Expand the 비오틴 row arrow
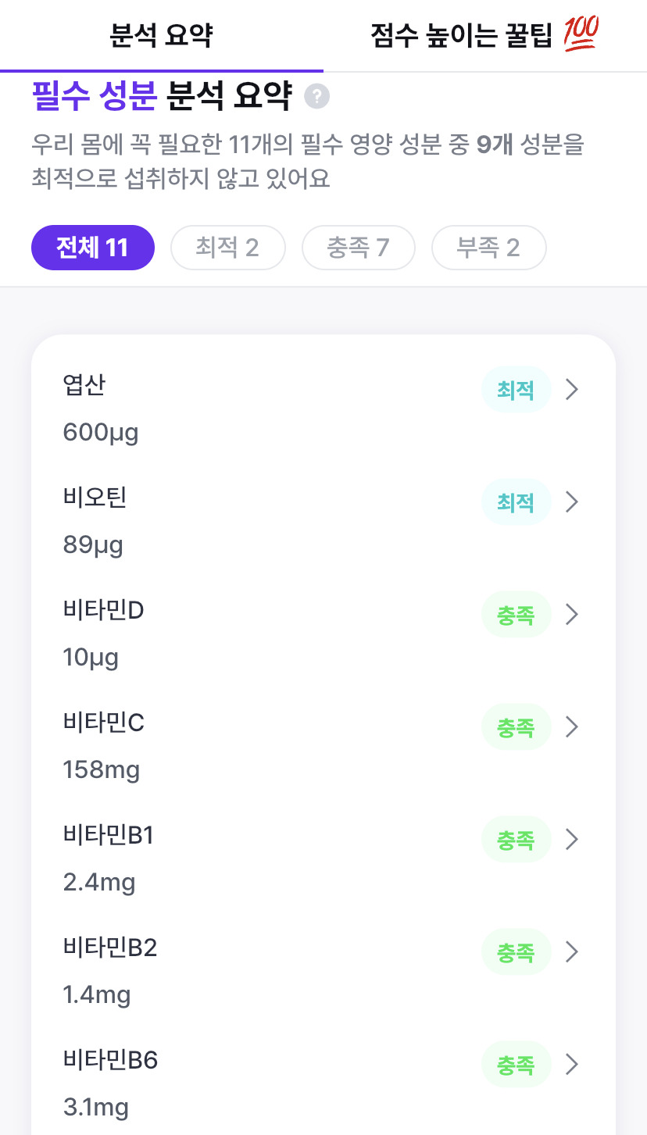Image resolution: width=647 pixels, height=1135 pixels. (x=572, y=501)
